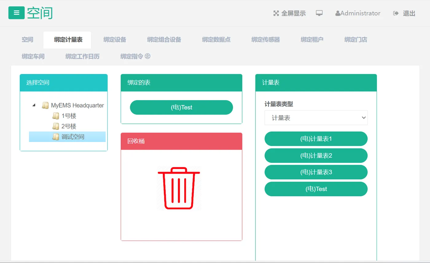This screenshot has height=263, width=430.
Task: Select the (电)计量表3 meter
Action: pos(316,172)
